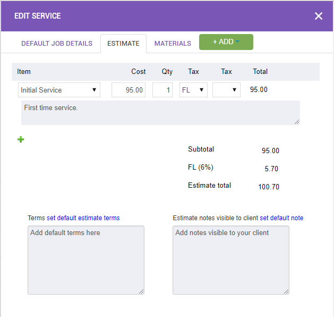Open the Initial Service item dropdown

pos(59,90)
